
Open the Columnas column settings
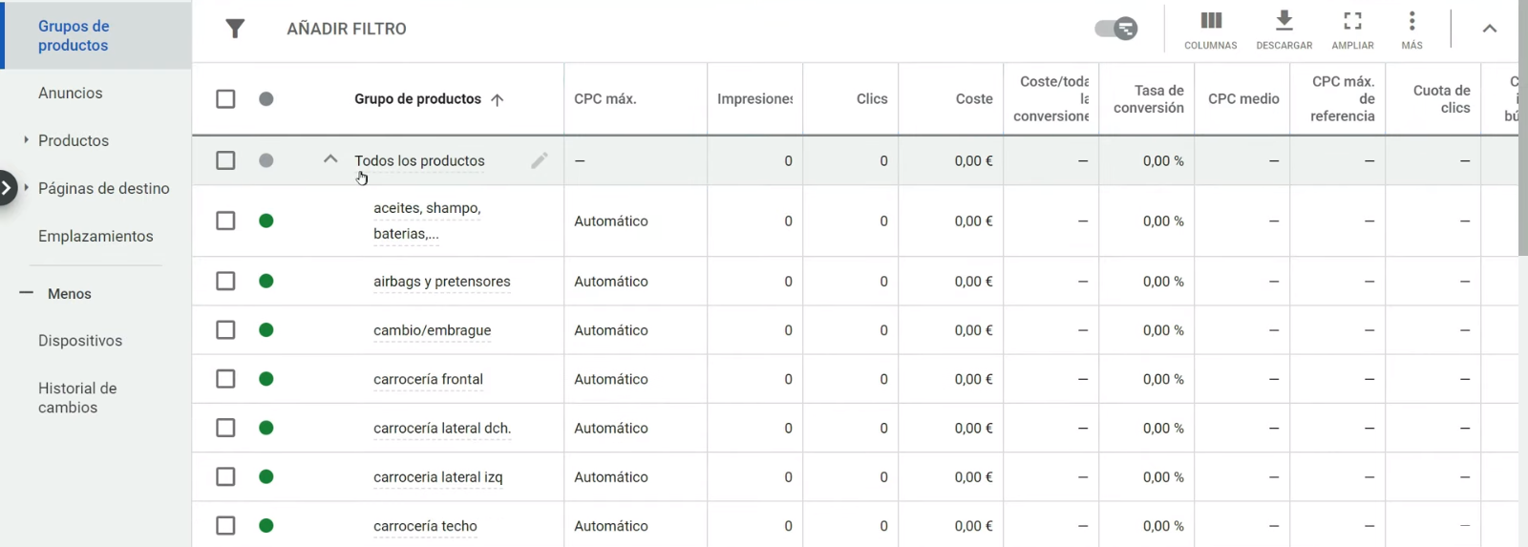click(x=1210, y=30)
